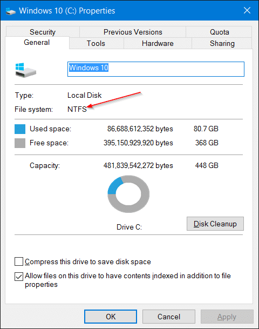This screenshot has width=259, height=329.
Task: Switch to the Hardware tab
Action: (158, 43)
